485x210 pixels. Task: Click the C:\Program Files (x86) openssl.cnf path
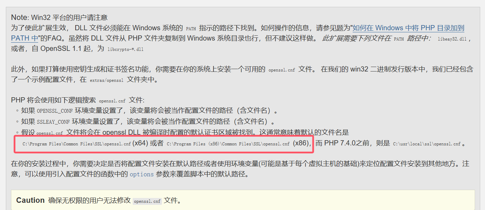tap(228, 144)
